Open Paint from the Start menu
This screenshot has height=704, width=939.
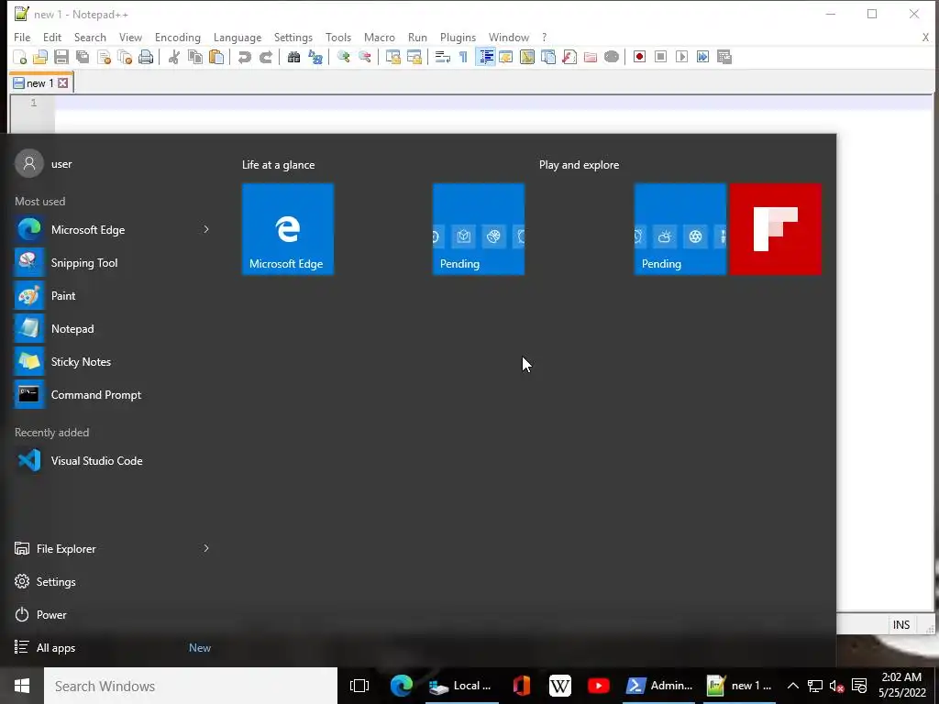tap(63, 296)
